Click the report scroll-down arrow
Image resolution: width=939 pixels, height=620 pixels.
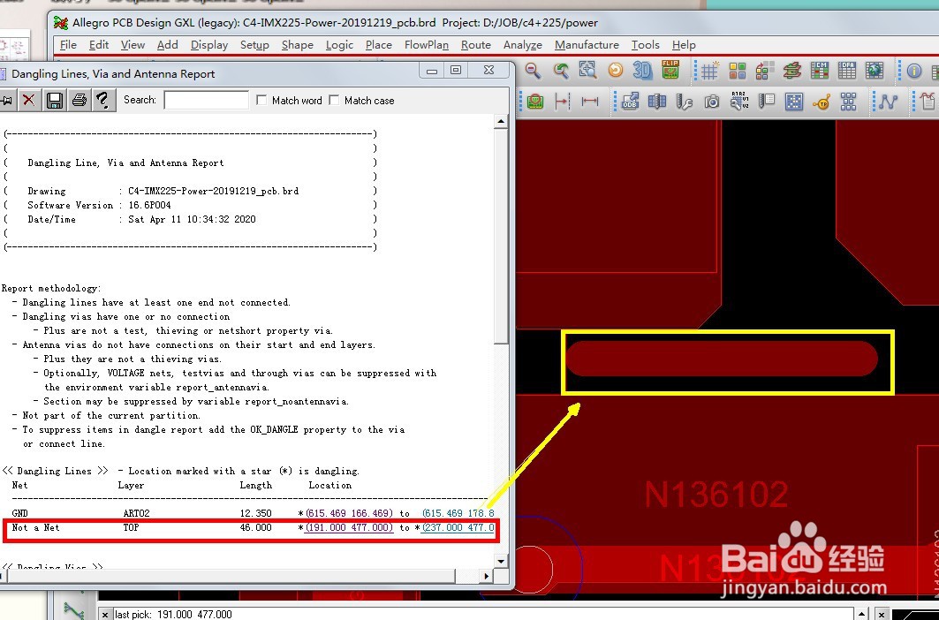[x=501, y=562]
